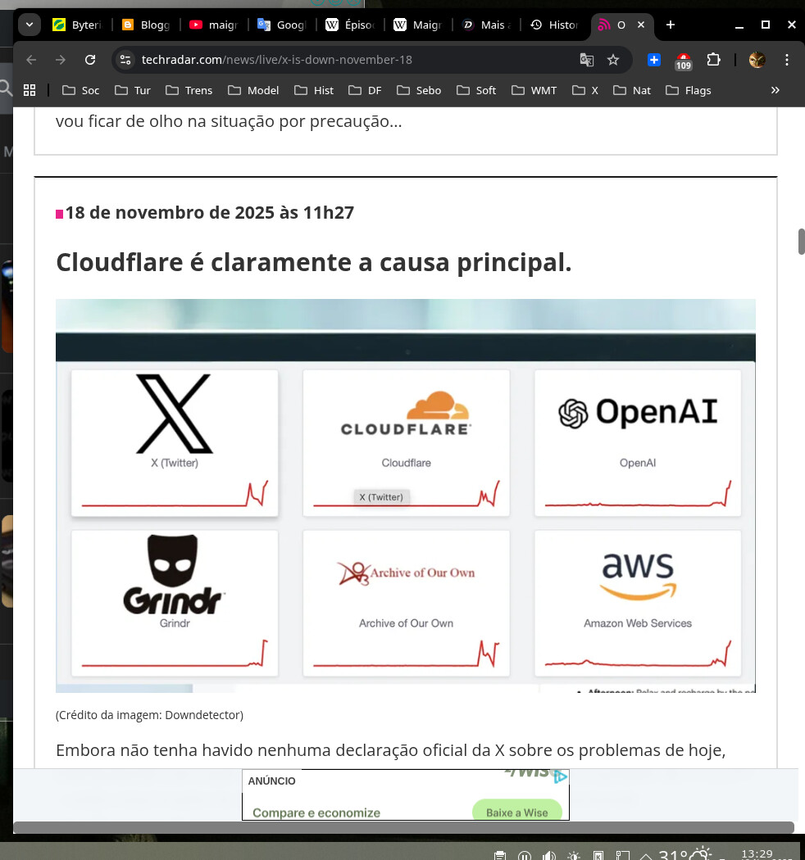
Task: Open the volume speaker tray icon
Action: 548,856
